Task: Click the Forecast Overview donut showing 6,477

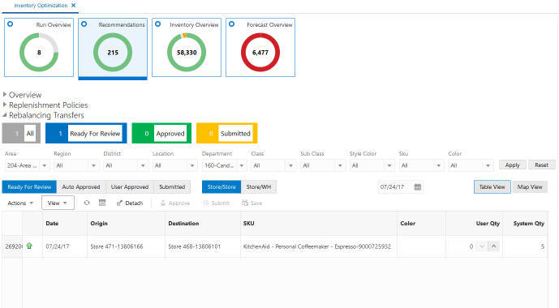Action: point(260,53)
